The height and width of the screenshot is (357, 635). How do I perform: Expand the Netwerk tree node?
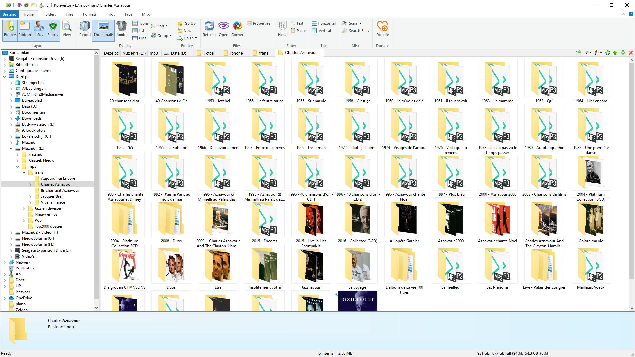pos(5,262)
